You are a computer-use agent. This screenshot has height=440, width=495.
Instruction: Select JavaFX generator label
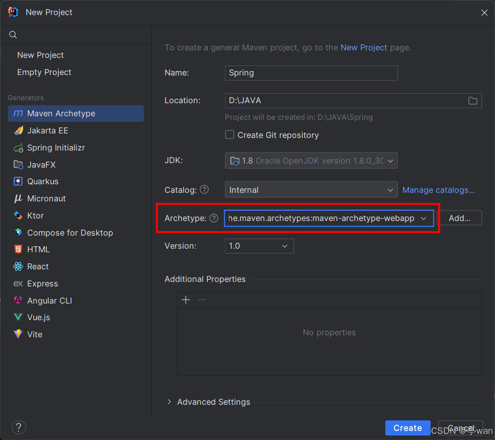[41, 165]
